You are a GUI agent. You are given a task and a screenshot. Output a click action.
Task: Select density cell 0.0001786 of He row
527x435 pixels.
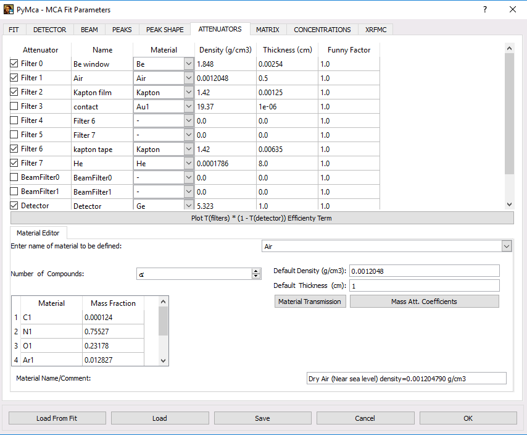point(225,164)
